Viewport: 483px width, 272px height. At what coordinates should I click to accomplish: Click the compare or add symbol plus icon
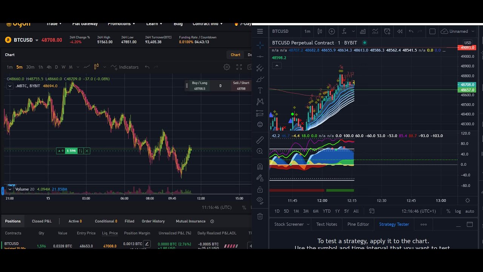(x=332, y=31)
